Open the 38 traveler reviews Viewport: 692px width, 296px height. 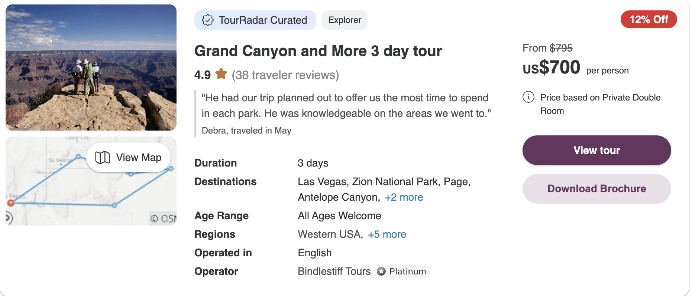coord(285,75)
